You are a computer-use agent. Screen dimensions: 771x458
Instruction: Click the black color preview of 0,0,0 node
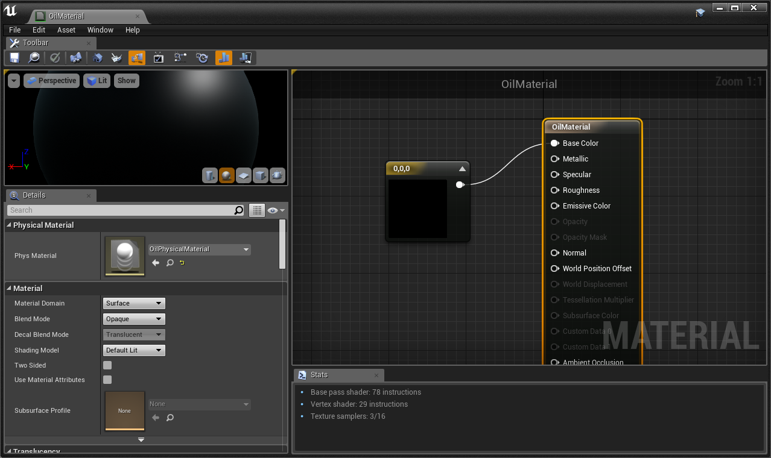pyautogui.click(x=417, y=209)
